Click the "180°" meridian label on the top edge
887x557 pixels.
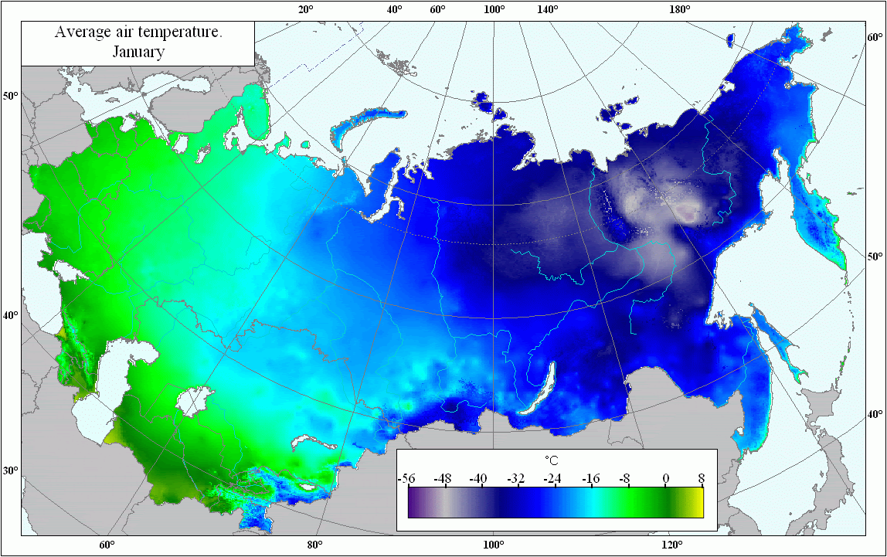click(680, 9)
